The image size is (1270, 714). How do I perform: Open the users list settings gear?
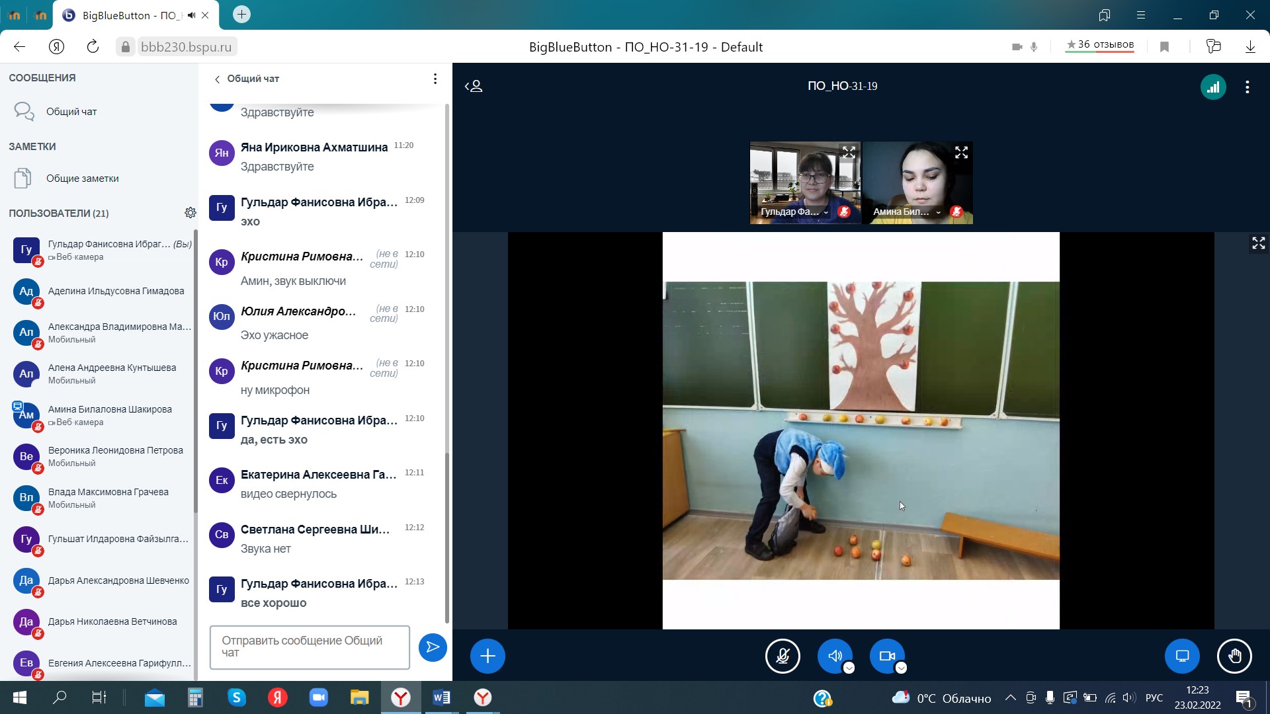[190, 213]
